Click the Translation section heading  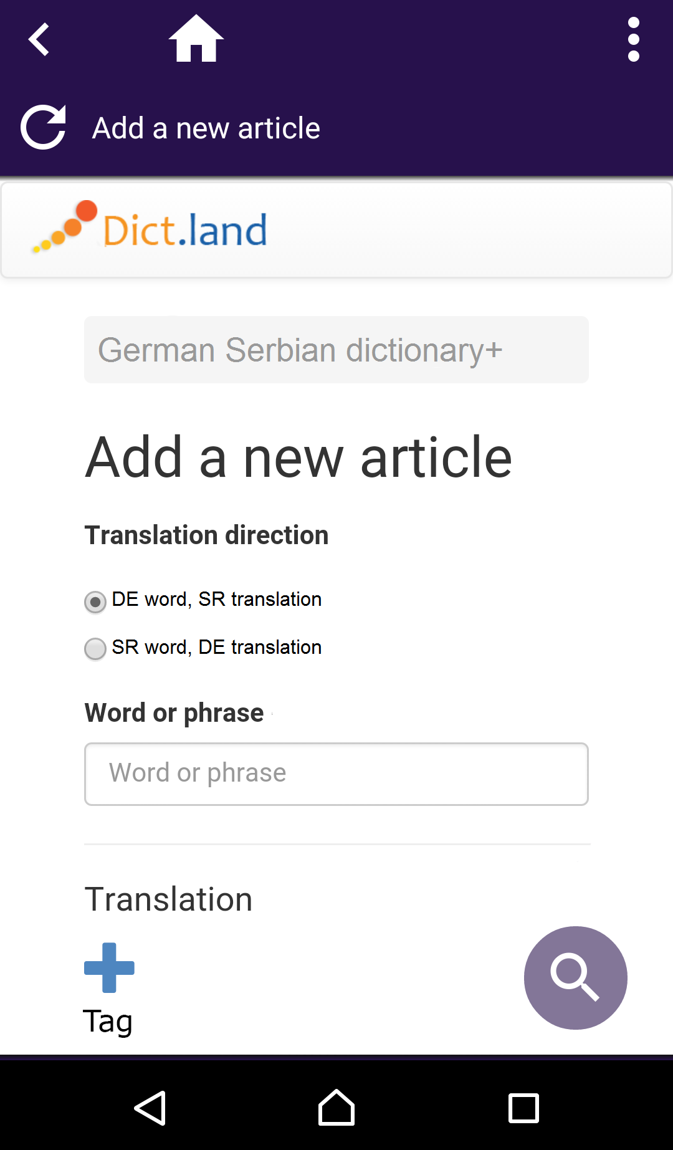(168, 899)
